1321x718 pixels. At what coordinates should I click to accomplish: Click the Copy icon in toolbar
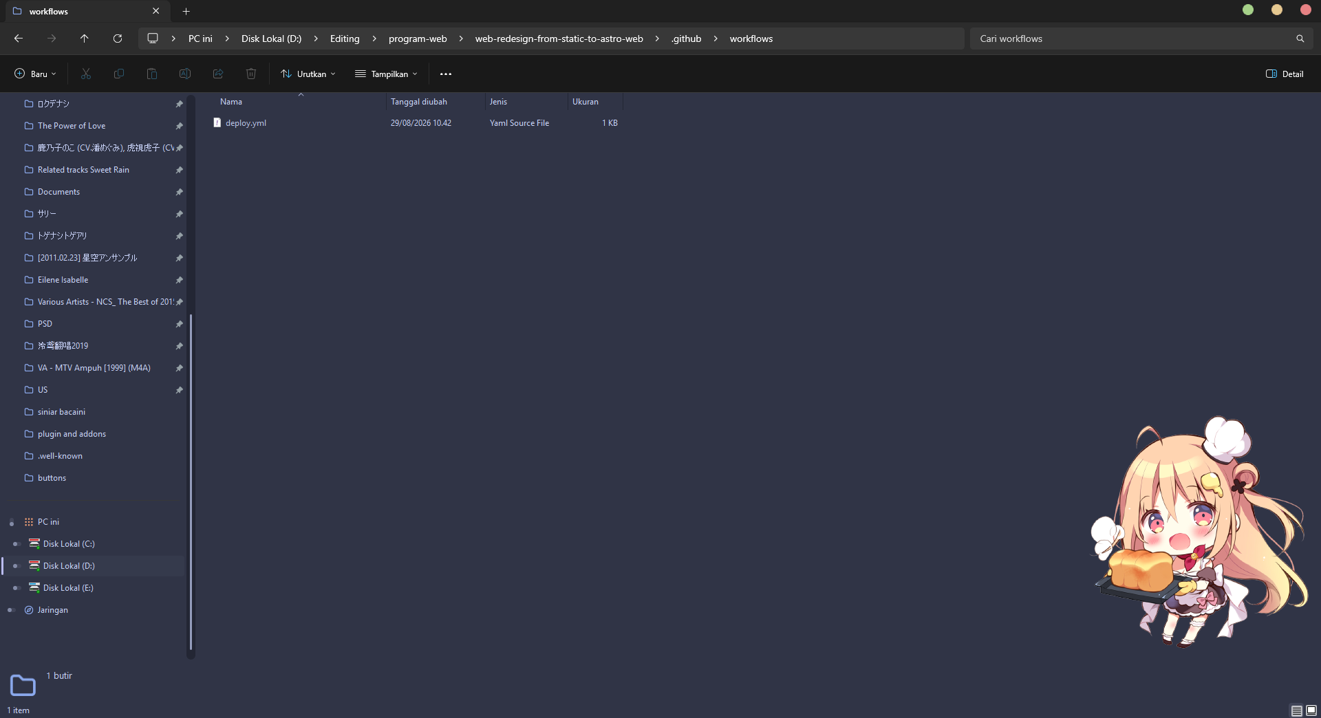coord(119,74)
